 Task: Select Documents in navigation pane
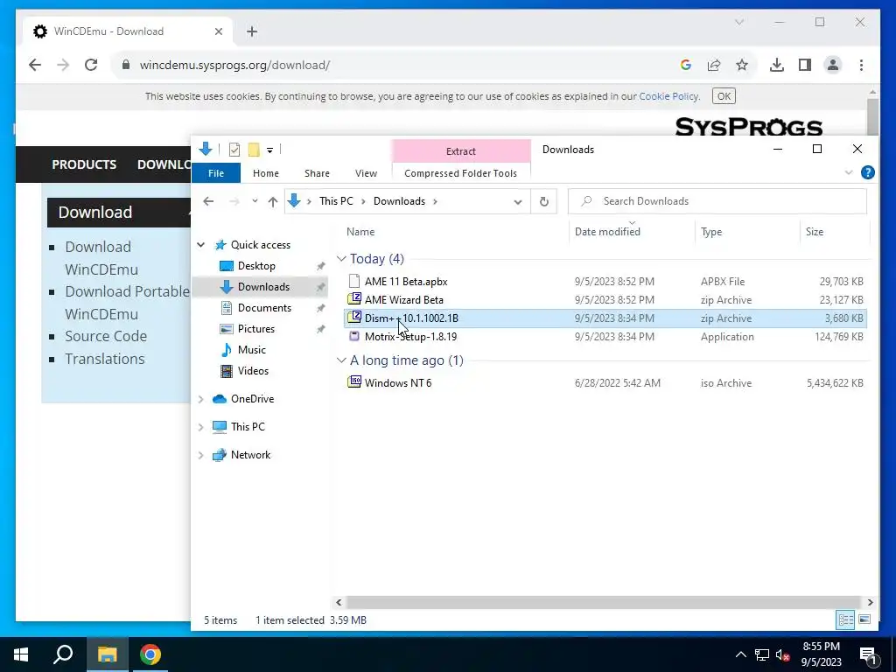(264, 308)
